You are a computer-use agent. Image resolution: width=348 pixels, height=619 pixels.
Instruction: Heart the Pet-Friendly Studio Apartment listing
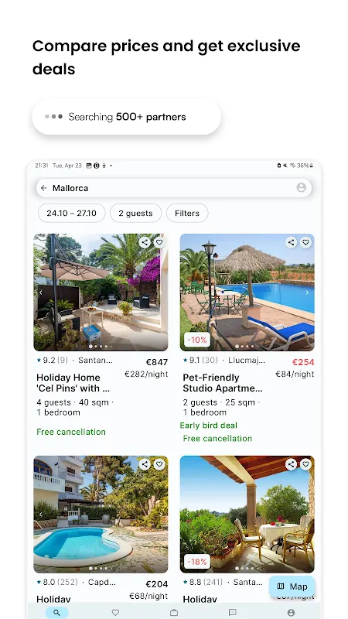tap(305, 242)
